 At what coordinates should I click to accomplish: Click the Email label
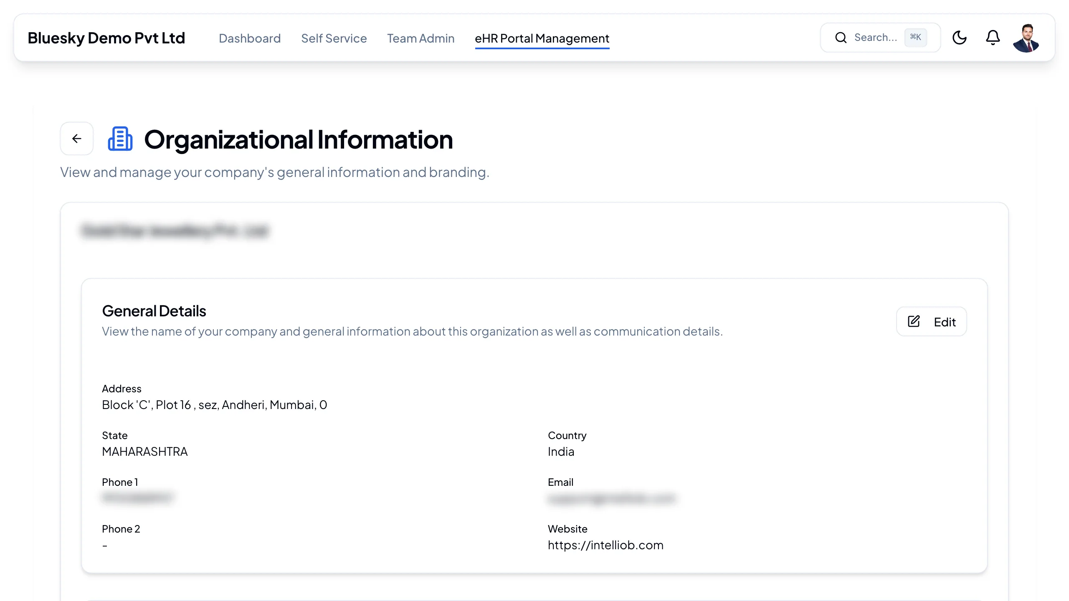560,482
